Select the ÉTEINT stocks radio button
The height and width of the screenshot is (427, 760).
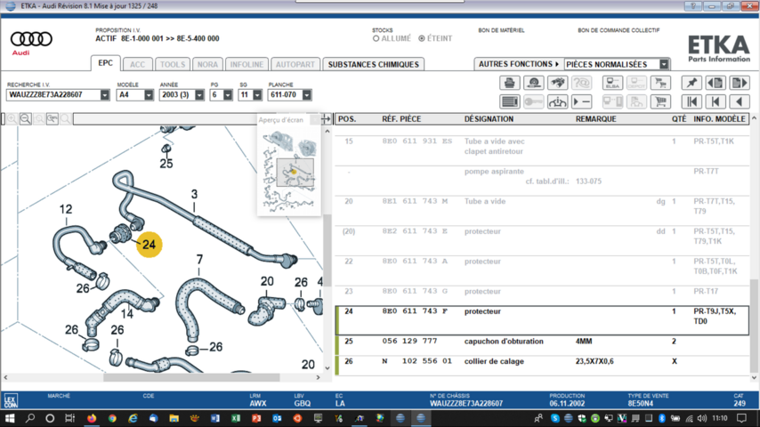422,38
